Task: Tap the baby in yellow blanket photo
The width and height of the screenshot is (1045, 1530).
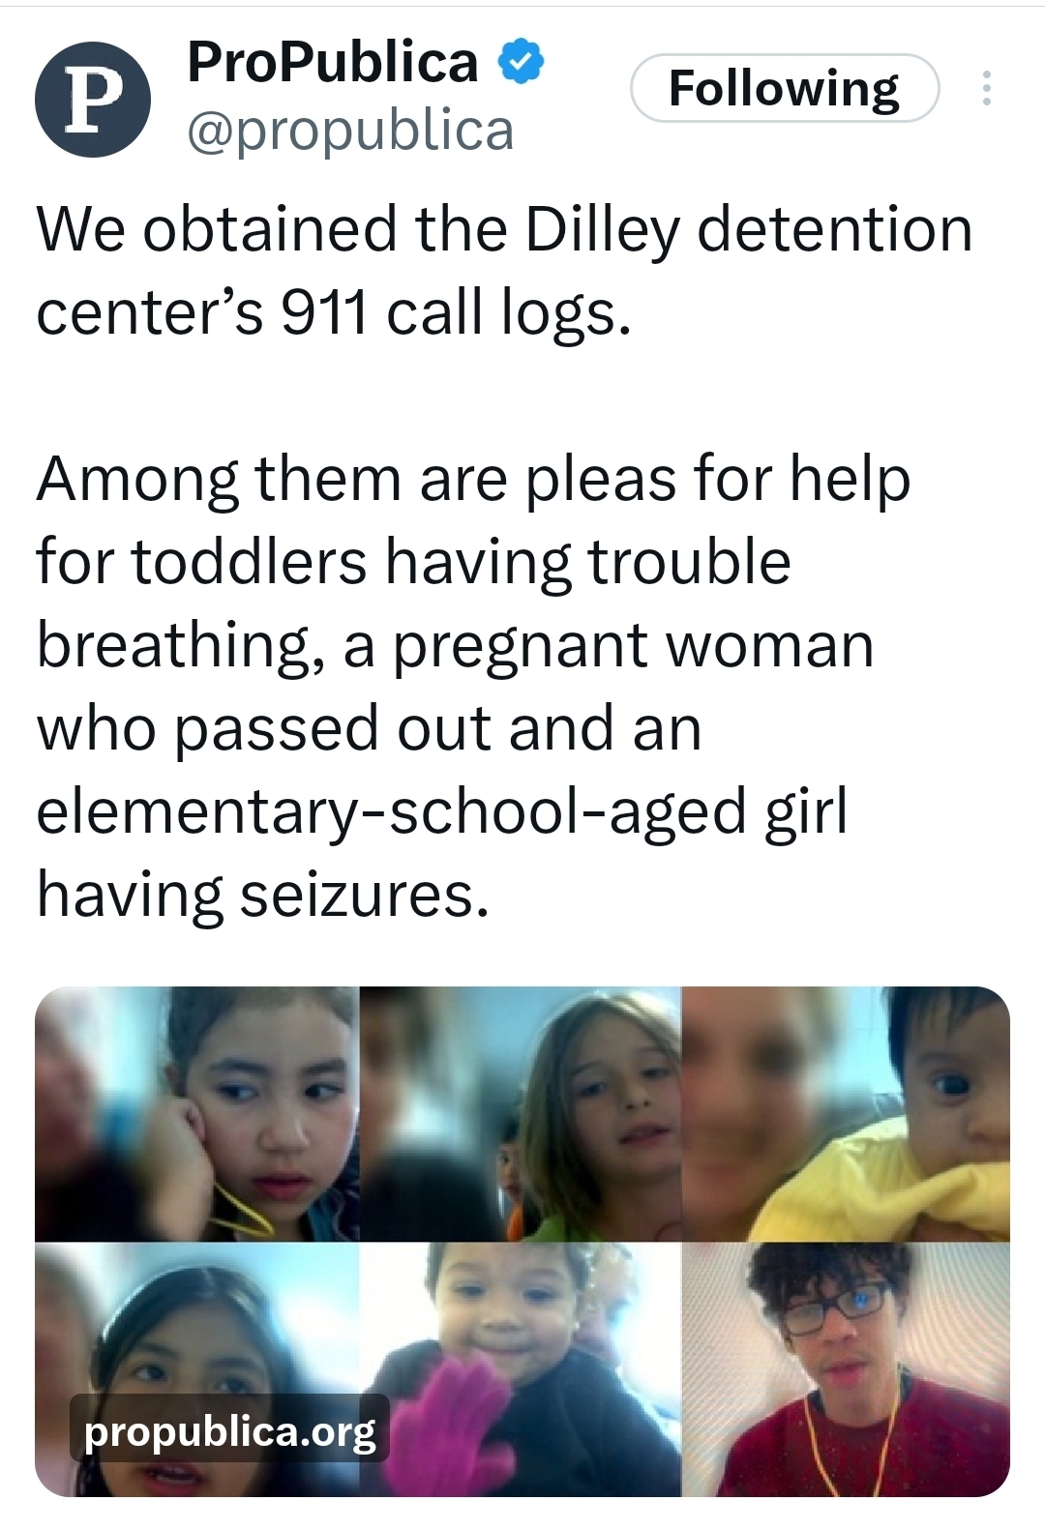Action: [846, 1114]
